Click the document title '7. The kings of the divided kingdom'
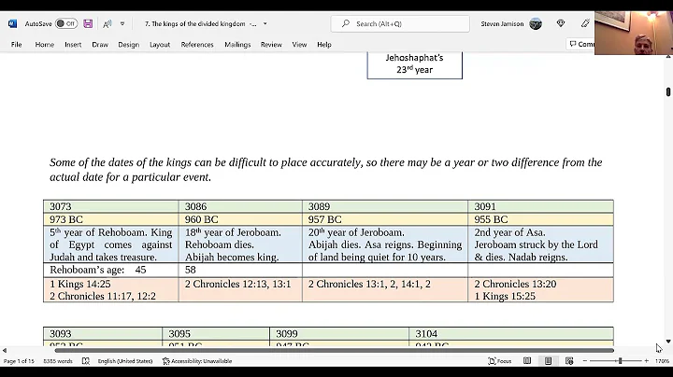This screenshot has height=377, width=673. pos(194,23)
